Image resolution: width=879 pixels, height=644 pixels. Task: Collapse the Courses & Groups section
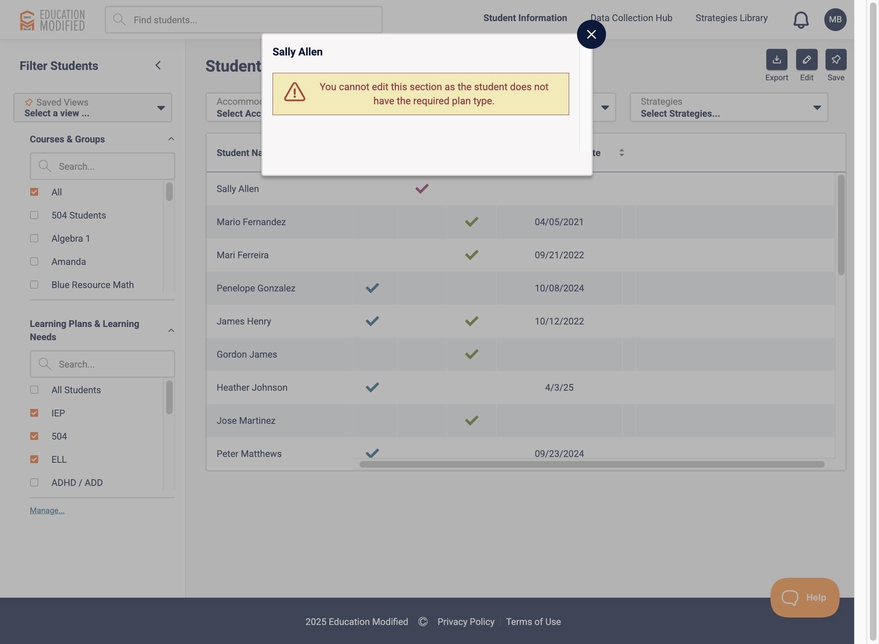pos(171,139)
